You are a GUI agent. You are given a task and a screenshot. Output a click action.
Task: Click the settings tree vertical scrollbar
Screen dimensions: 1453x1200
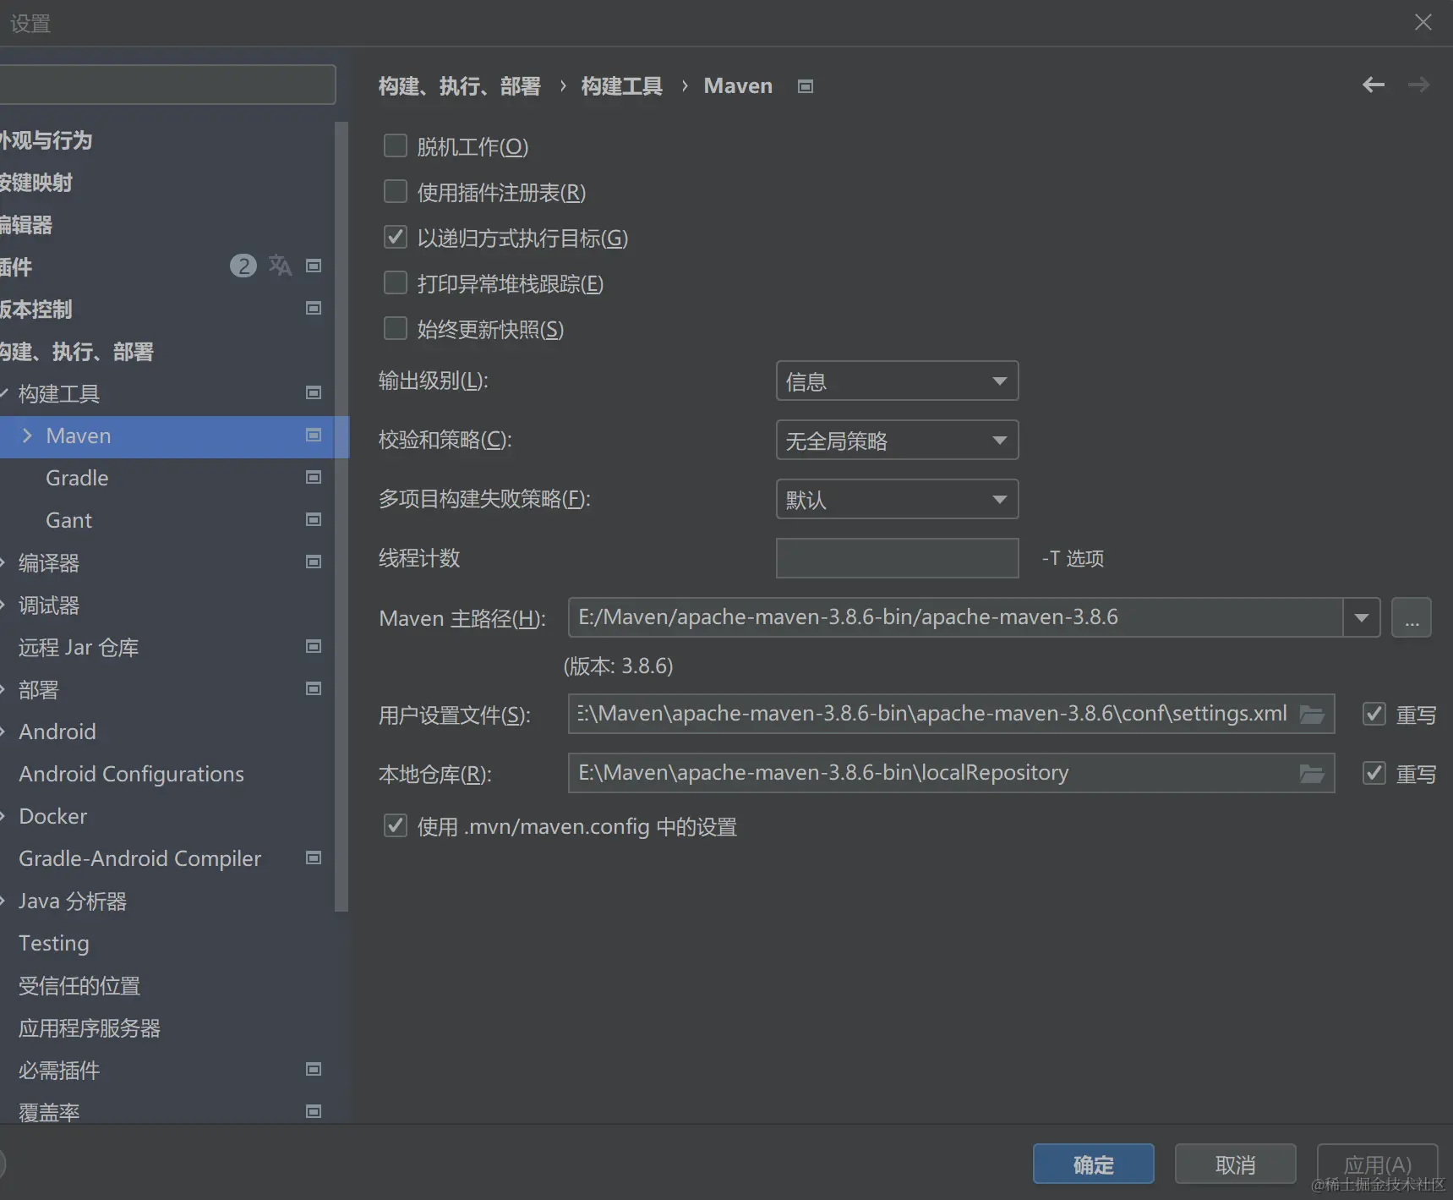point(341,516)
